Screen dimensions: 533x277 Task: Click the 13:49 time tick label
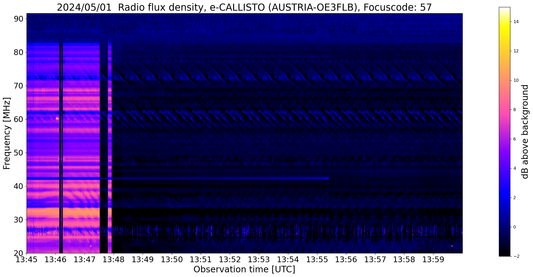pyautogui.click(x=142, y=260)
